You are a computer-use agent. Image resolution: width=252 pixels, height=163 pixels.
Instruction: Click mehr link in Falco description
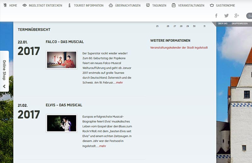pos(119,82)
